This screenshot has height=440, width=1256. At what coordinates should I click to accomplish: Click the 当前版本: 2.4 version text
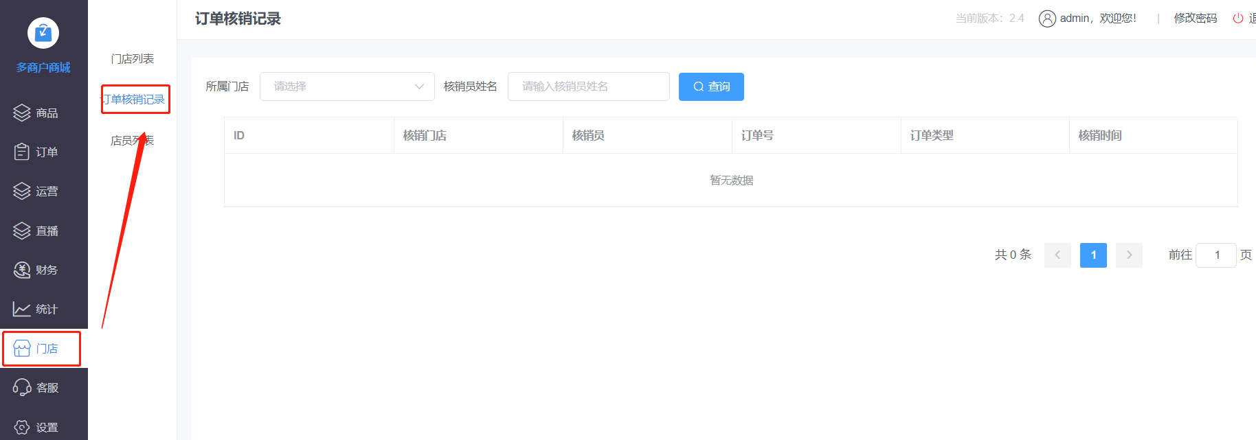pyautogui.click(x=989, y=19)
